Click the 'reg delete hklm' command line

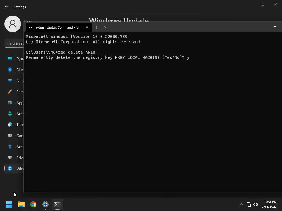coord(60,52)
